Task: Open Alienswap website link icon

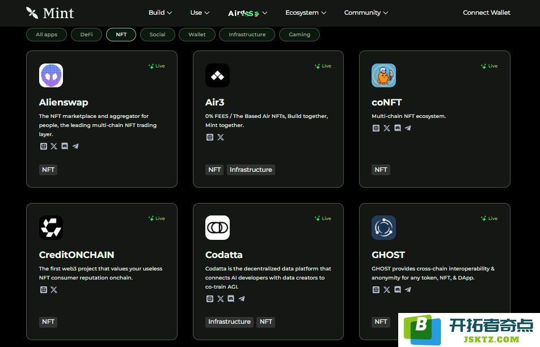Action: point(43,146)
